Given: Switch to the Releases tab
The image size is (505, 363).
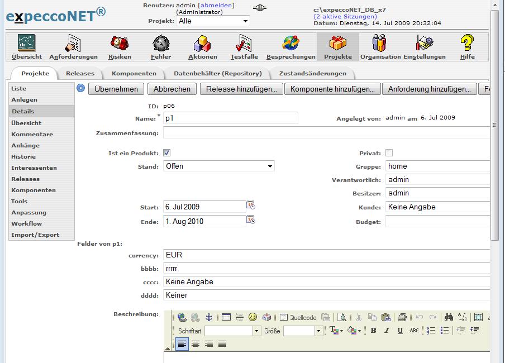Looking at the screenshot, I should tap(80, 73).
